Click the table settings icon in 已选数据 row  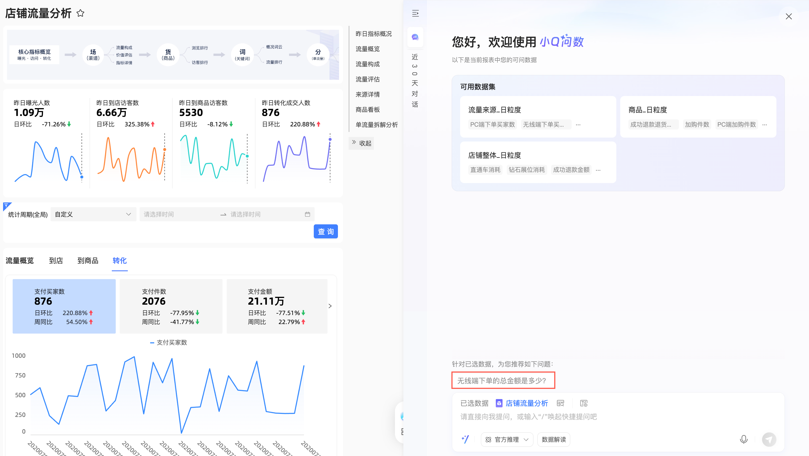tap(583, 403)
